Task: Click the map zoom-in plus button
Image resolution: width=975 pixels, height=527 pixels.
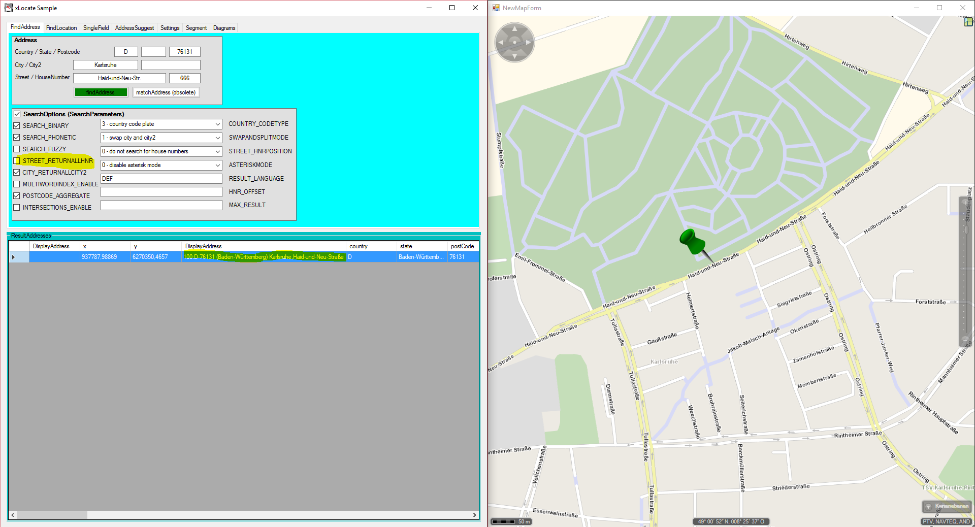Action: point(965,203)
